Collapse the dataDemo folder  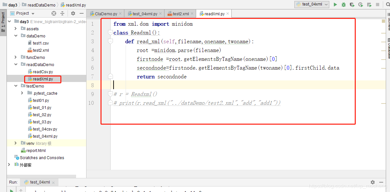pyautogui.click(x=15, y=36)
